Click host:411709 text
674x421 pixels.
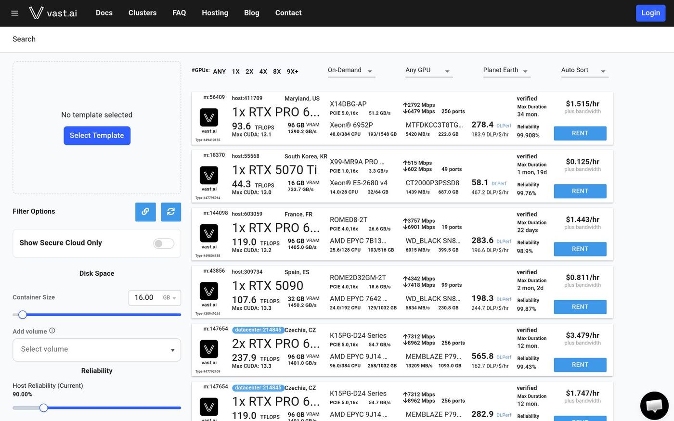coord(247,98)
